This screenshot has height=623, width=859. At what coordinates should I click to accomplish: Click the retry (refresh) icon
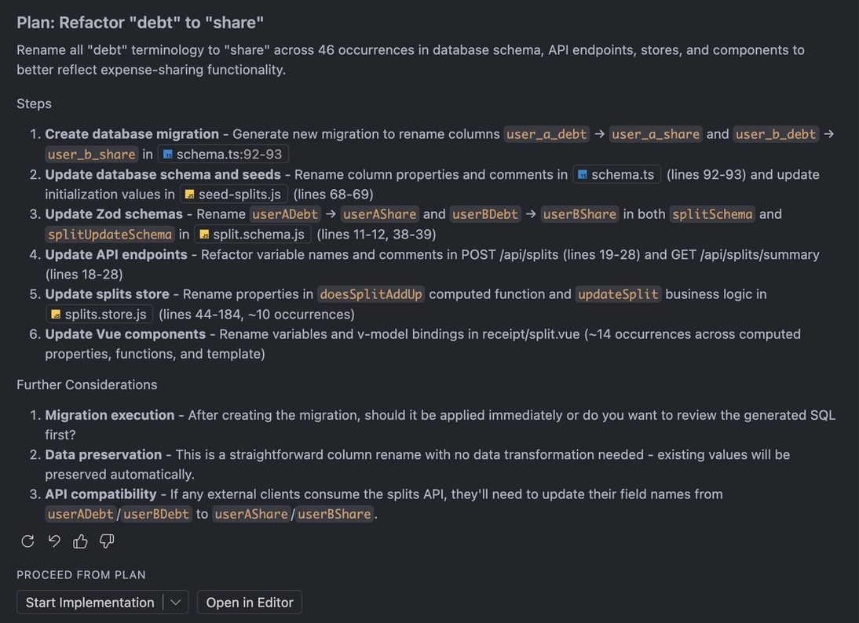27,541
